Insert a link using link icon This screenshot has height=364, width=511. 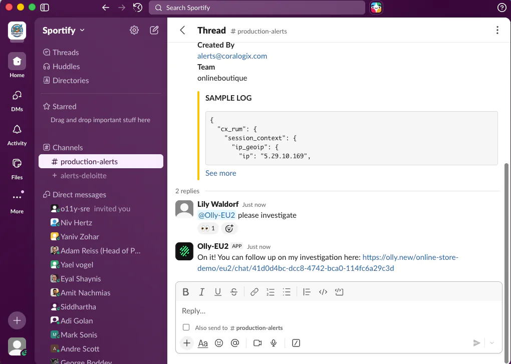click(x=254, y=292)
